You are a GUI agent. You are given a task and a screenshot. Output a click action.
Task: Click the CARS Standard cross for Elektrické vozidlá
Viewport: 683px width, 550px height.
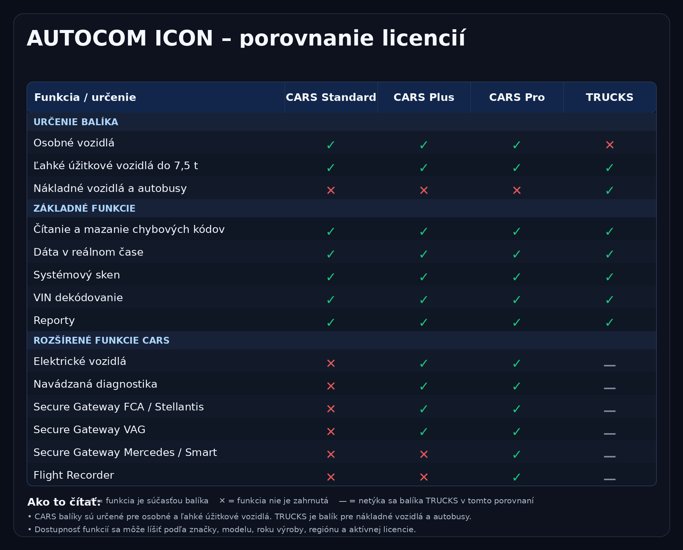pos(331,363)
